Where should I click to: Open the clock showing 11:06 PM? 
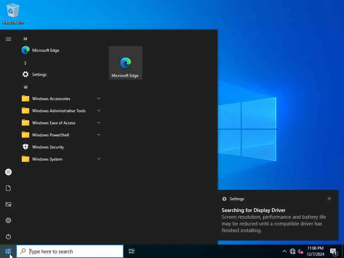pyautogui.click(x=315, y=251)
